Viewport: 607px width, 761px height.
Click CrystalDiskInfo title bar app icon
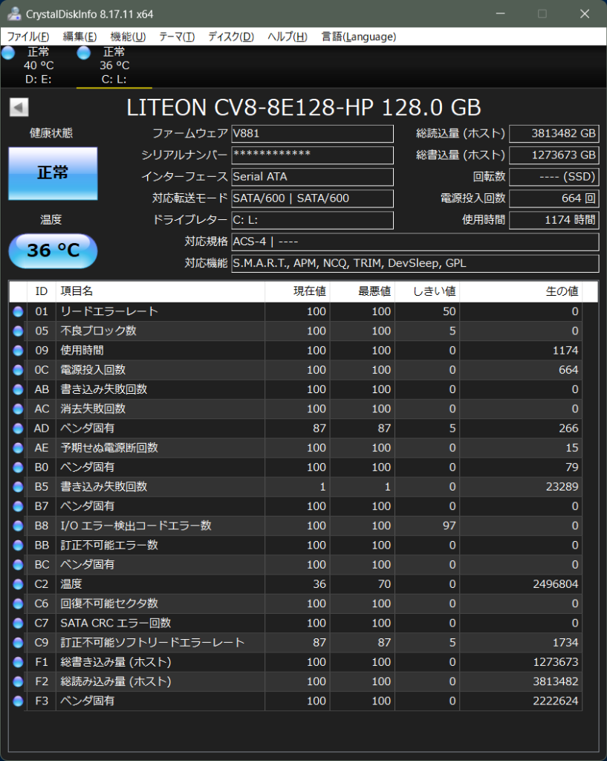(13, 13)
